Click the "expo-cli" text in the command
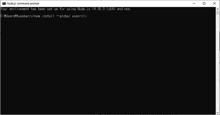 click(79, 16)
